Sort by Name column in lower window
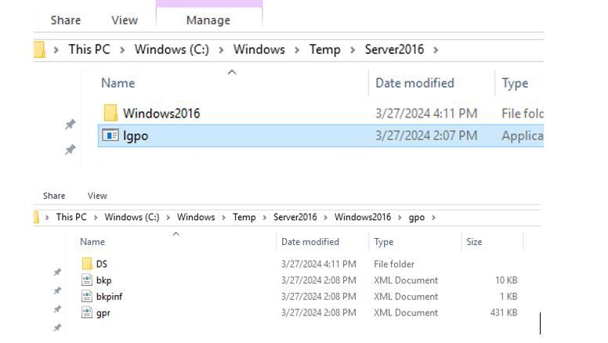Viewport: 608px width, 343px height. click(92, 242)
